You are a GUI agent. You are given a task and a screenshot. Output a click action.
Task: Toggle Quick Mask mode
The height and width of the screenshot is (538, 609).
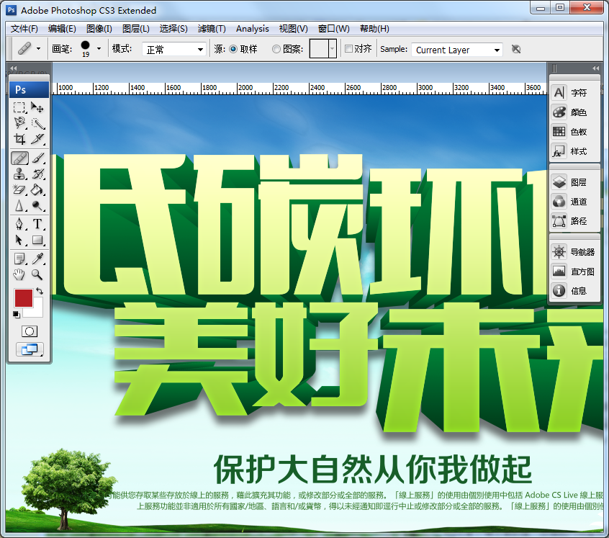(x=29, y=331)
